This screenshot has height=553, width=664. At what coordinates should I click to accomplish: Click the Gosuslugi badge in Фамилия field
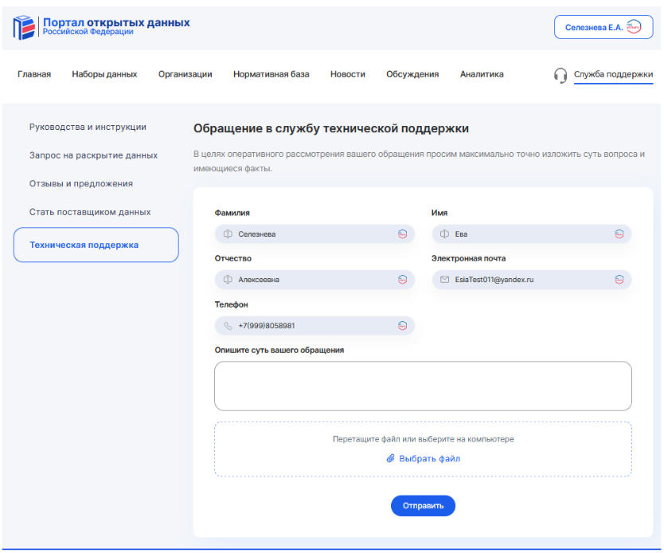coord(403,234)
